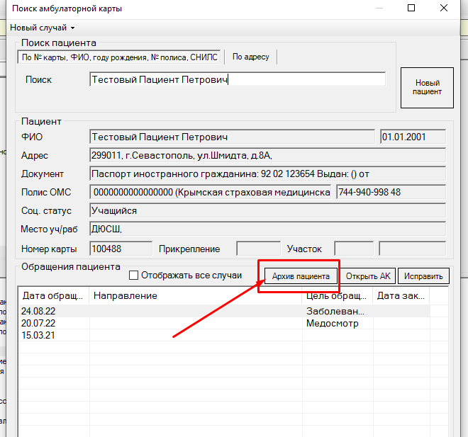
Task: Click the Дата закрытия column header
Action: coord(401,295)
